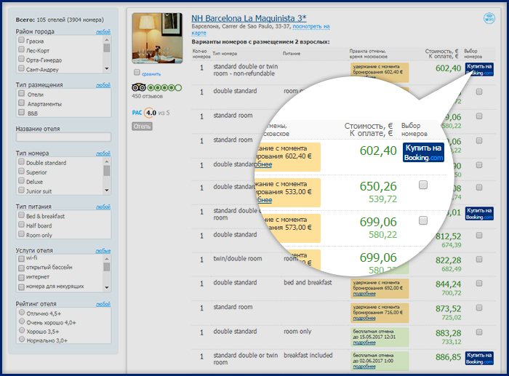The width and height of the screenshot is (509, 376).
Task: Click hotel services list scroll-up arrow
Action: coord(106,259)
